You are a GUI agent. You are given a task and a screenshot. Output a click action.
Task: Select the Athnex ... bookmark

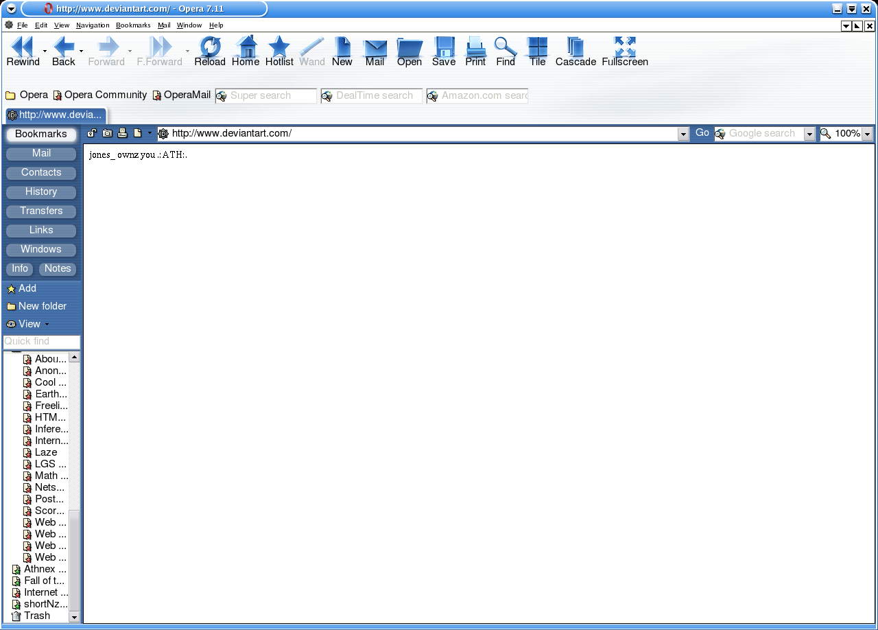(40, 569)
